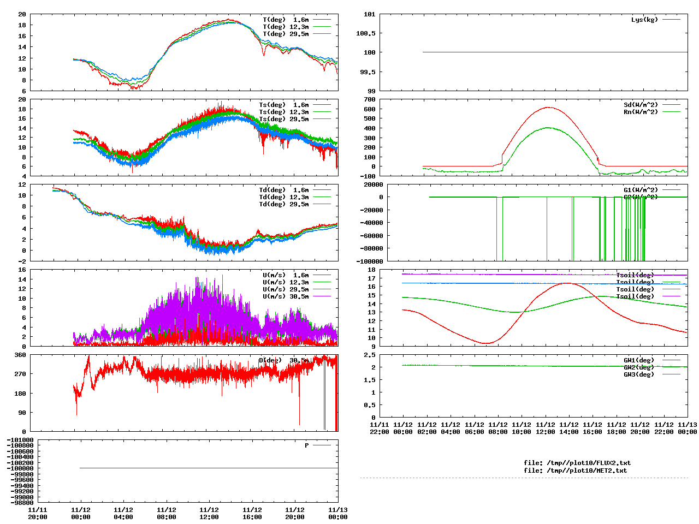Screen dimensions: 699x524
Task: Click the "file: /tmp//plot10/FLUX2.txt" text
Action: tap(577, 463)
